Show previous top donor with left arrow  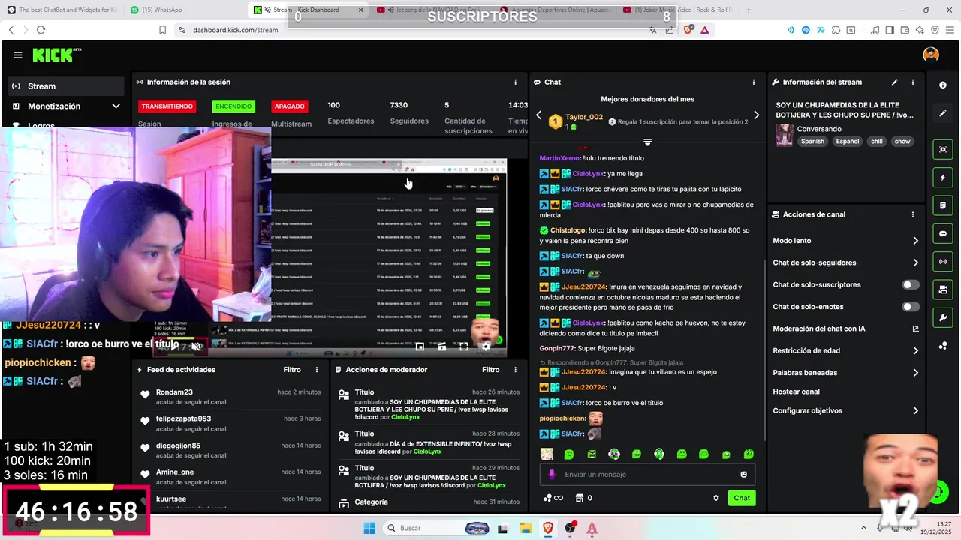point(538,115)
